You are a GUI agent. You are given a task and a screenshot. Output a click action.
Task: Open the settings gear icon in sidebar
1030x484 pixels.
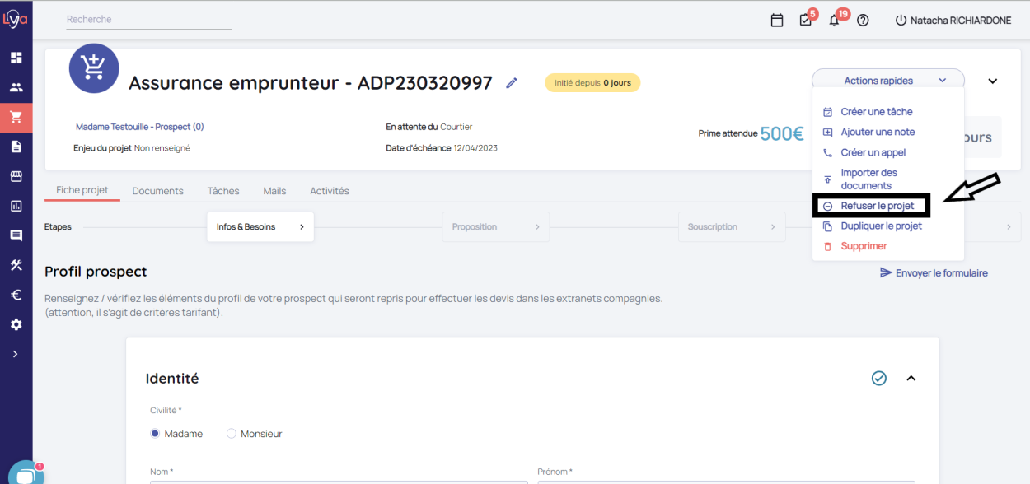pos(16,324)
